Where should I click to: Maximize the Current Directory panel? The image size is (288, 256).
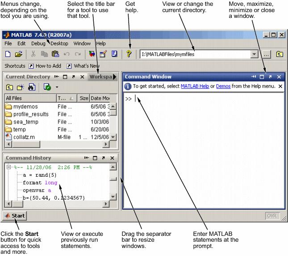[x=65, y=77]
